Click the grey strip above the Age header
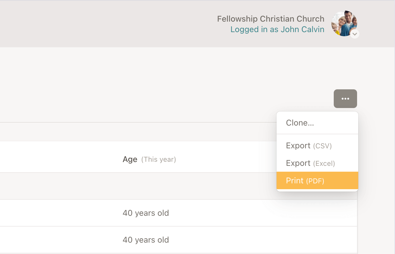395x254 pixels. click(x=117, y=132)
